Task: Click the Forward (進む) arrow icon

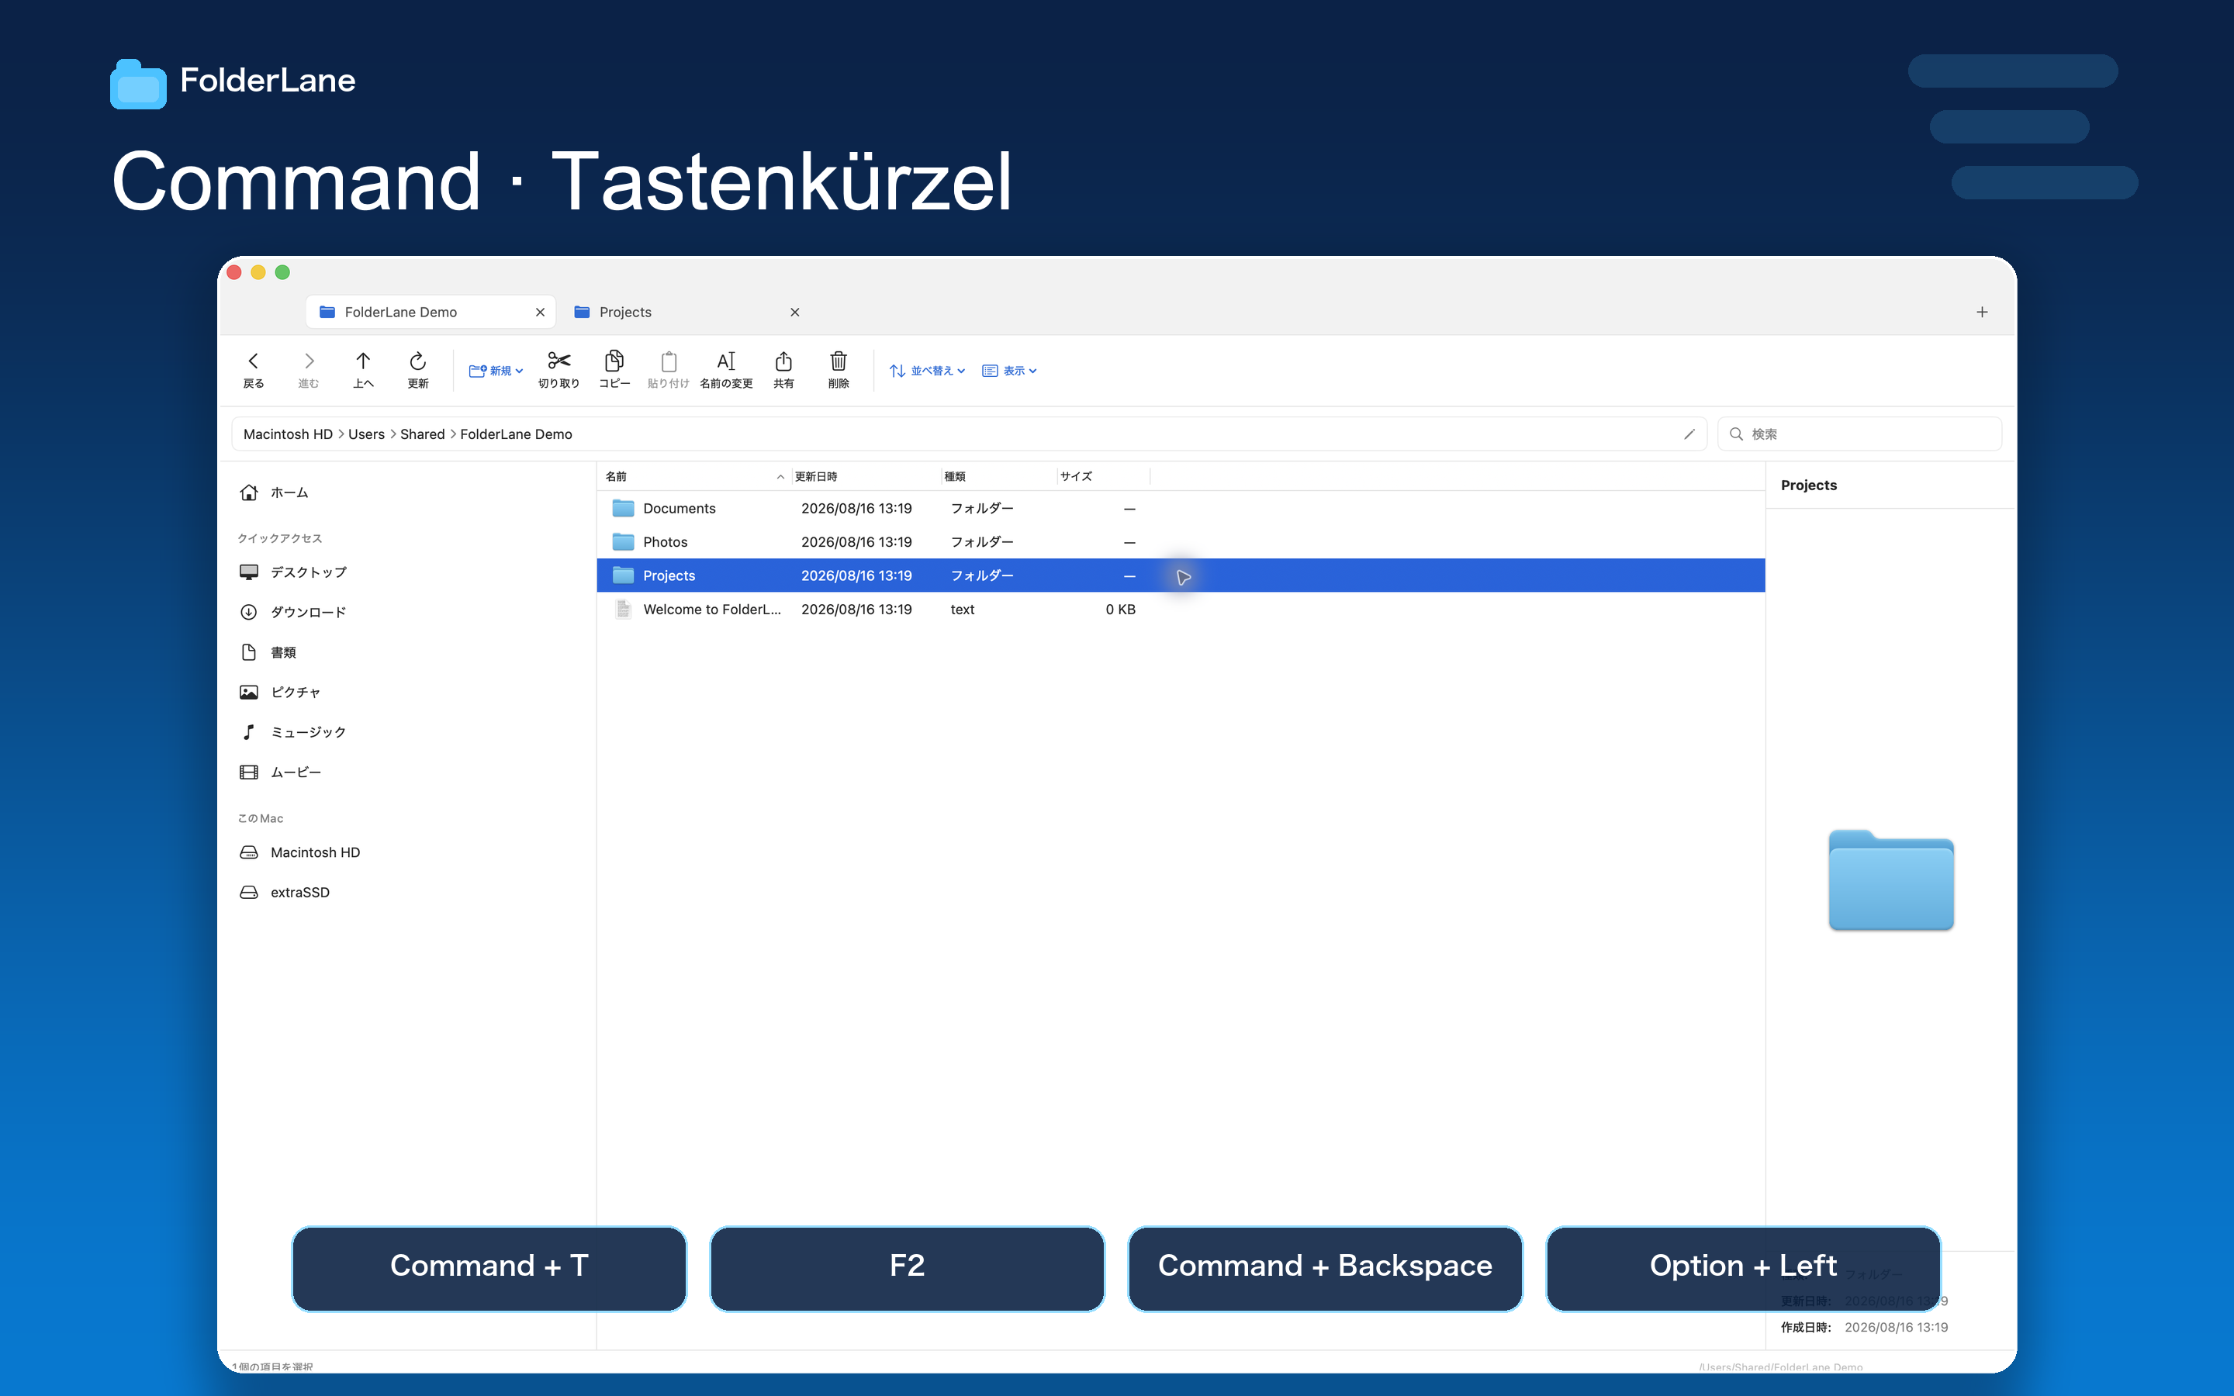Action: point(308,361)
